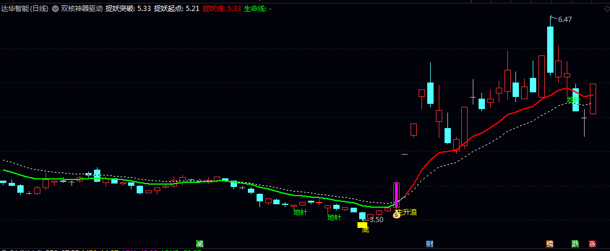Click the gold dollar coin signal icon
This screenshot has height=251, width=610.
tap(397, 215)
